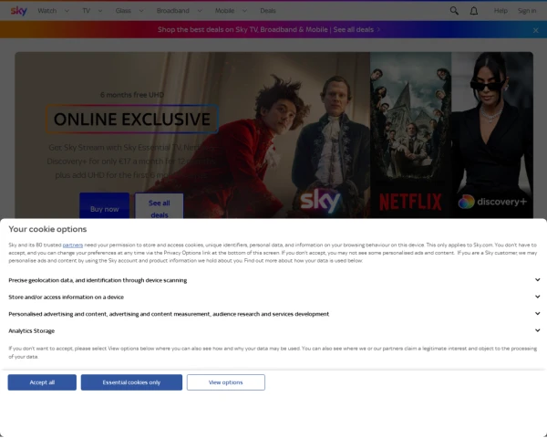Screen dimensions: 547x438
Task: Choose Essential cookies only
Action: click(x=131, y=382)
